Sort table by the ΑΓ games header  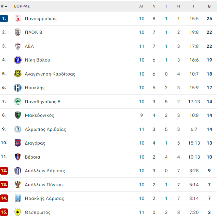click(141, 6)
